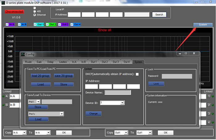Open the Out 3 config tab
Viewport: 216px width, 140px height.
pos(116,62)
